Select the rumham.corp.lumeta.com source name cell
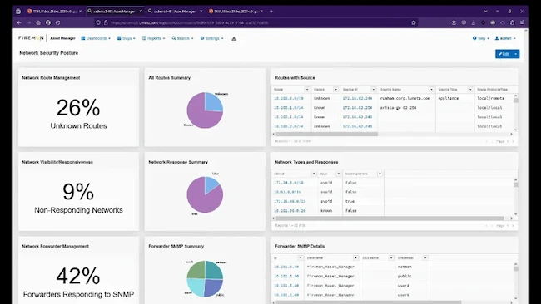Viewport: 541px width, 304px height. pos(405,99)
